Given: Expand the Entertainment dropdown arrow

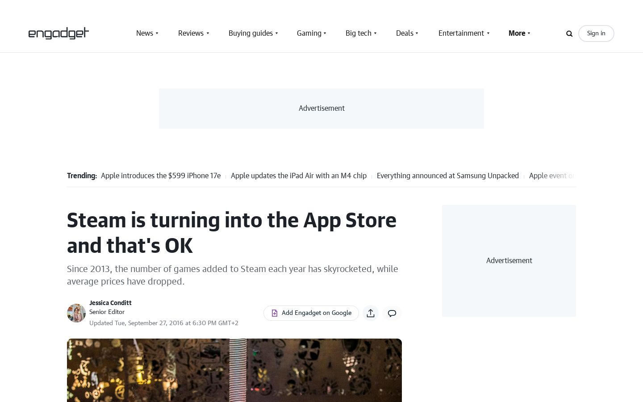Looking at the screenshot, I should tap(488, 33).
